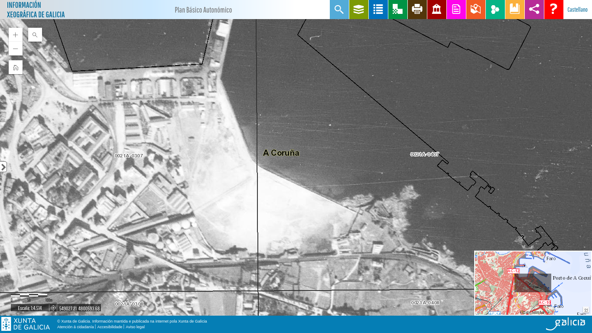Click the Escala 1:4.514 scale box
This screenshot has height=333, width=592.
[30, 308]
